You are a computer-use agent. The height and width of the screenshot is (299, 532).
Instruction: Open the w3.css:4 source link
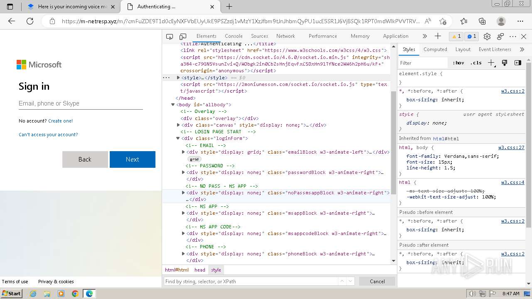coord(512,182)
